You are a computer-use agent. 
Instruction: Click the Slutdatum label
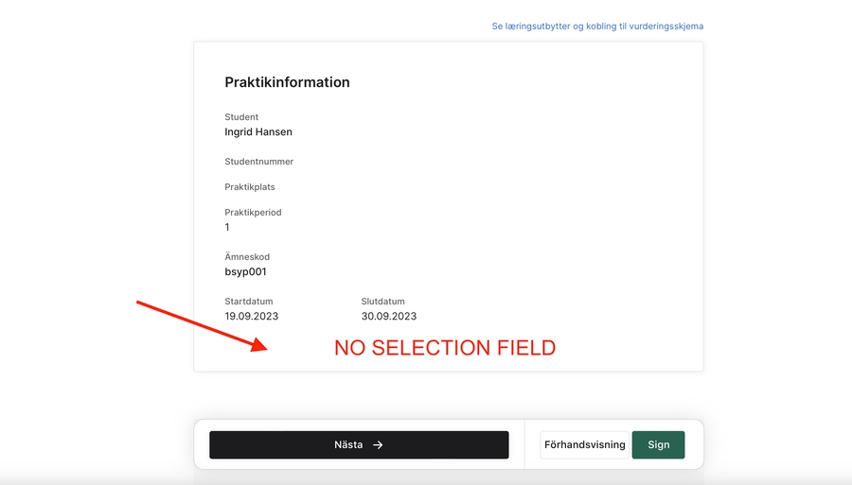(x=383, y=302)
